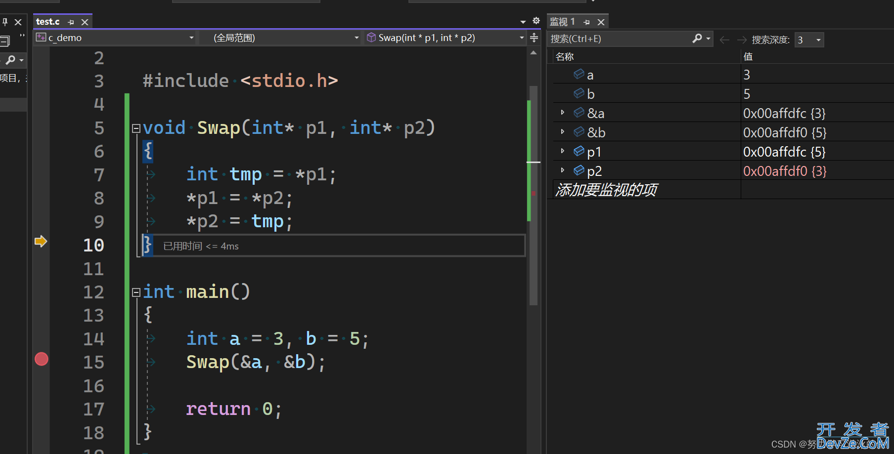Click the watch search back arrow

tap(724, 40)
